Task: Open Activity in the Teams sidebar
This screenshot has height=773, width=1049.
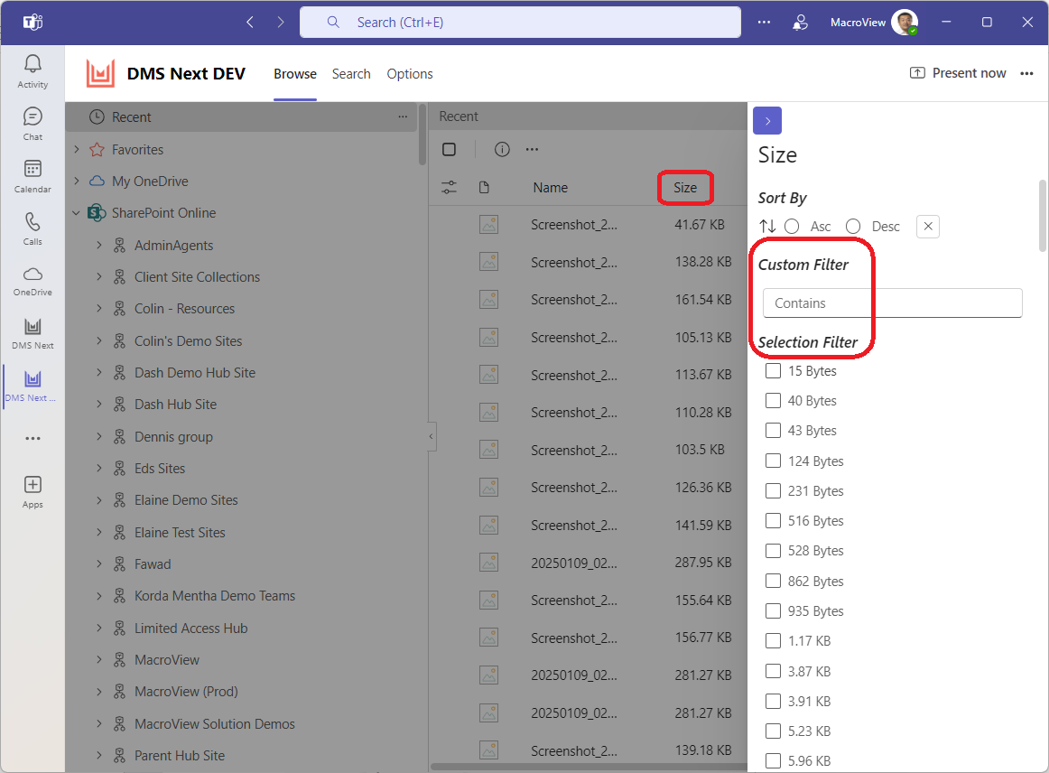Action: tap(32, 71)
